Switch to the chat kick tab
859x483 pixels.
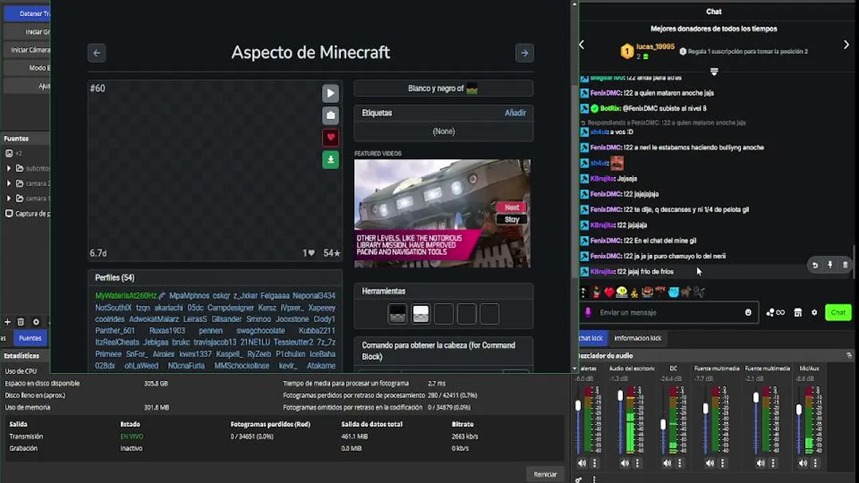(x=591, y=338)
